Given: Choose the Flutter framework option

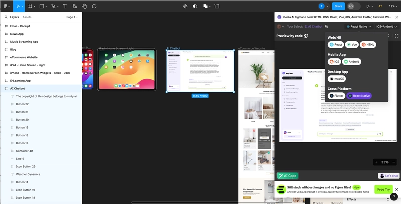Looking at the screenshot, I should point(336,95).
